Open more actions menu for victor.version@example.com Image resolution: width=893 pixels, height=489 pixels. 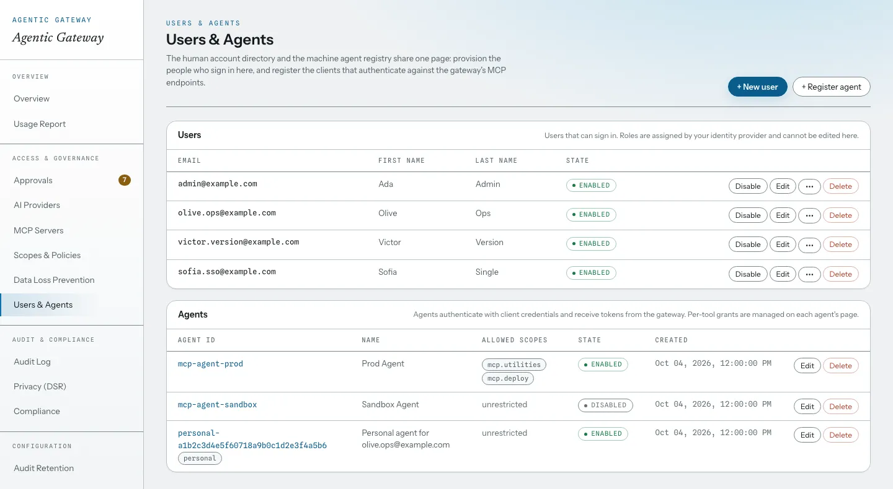point(809,244)
